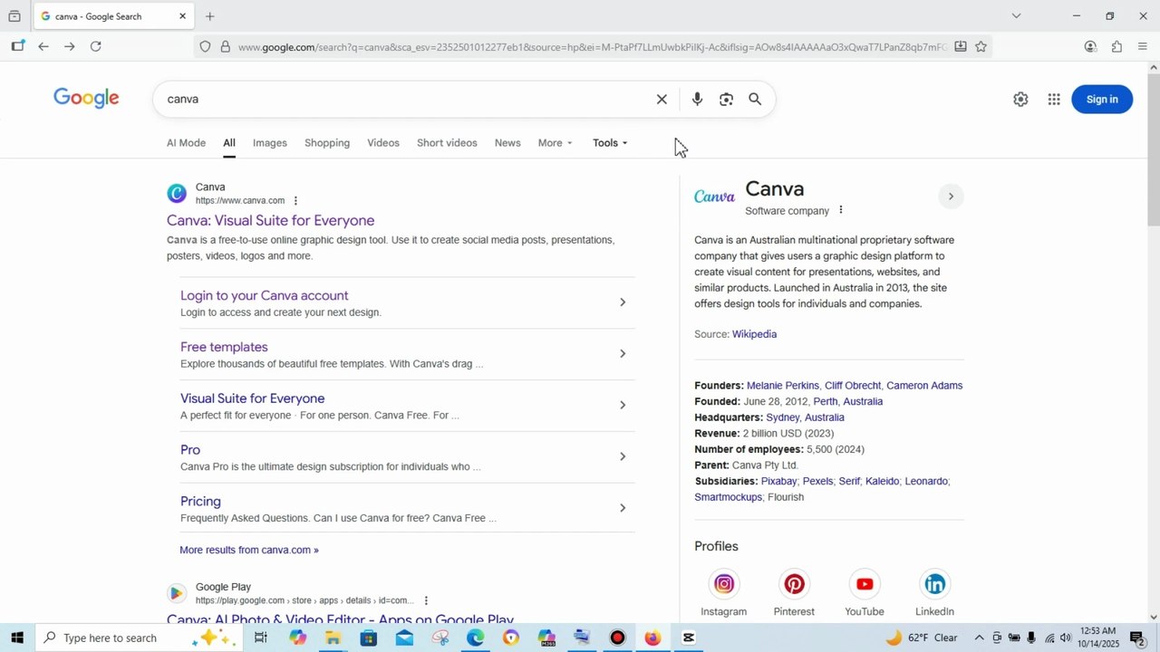Reload the current page
This screenshot has width=1160, height=652.
(x=96, y=46)
